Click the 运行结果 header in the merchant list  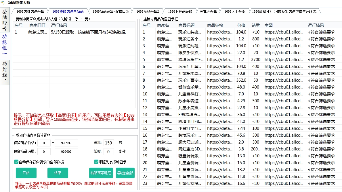tap(59, 25)
